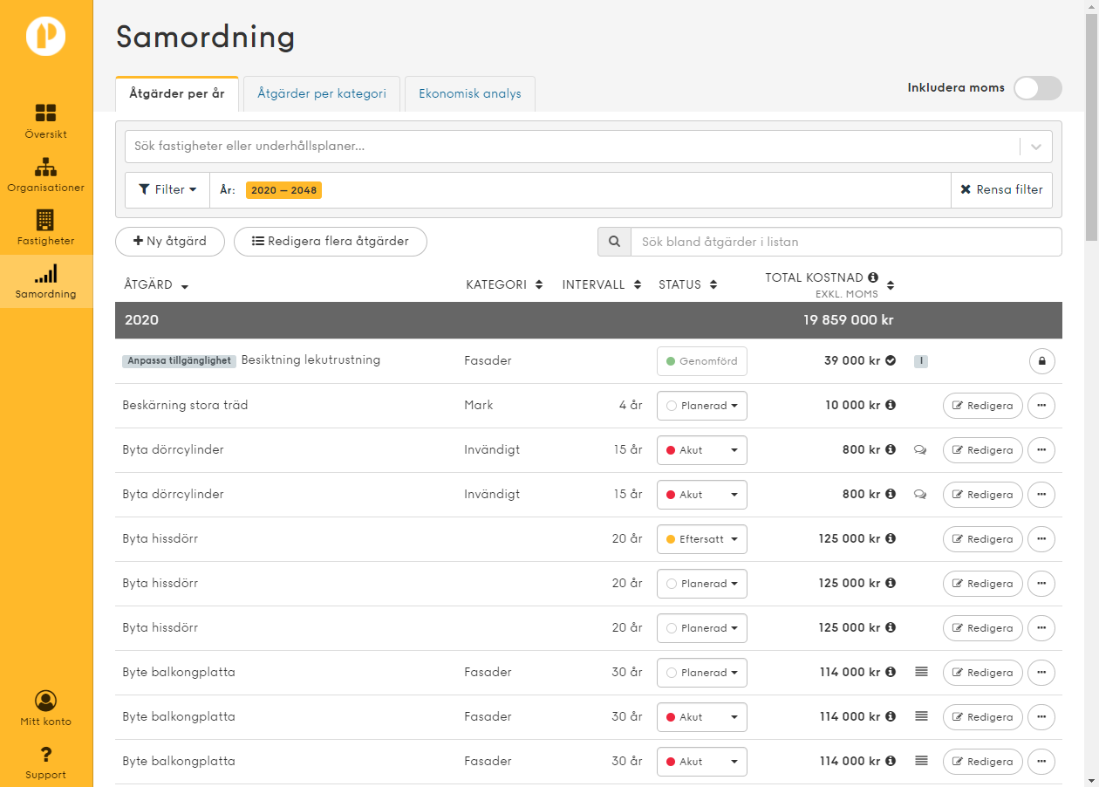Viewport: 1099px width, 787px height.
Task: Click Redigera for Beskärning stora träd
Action: click(983, 406)
